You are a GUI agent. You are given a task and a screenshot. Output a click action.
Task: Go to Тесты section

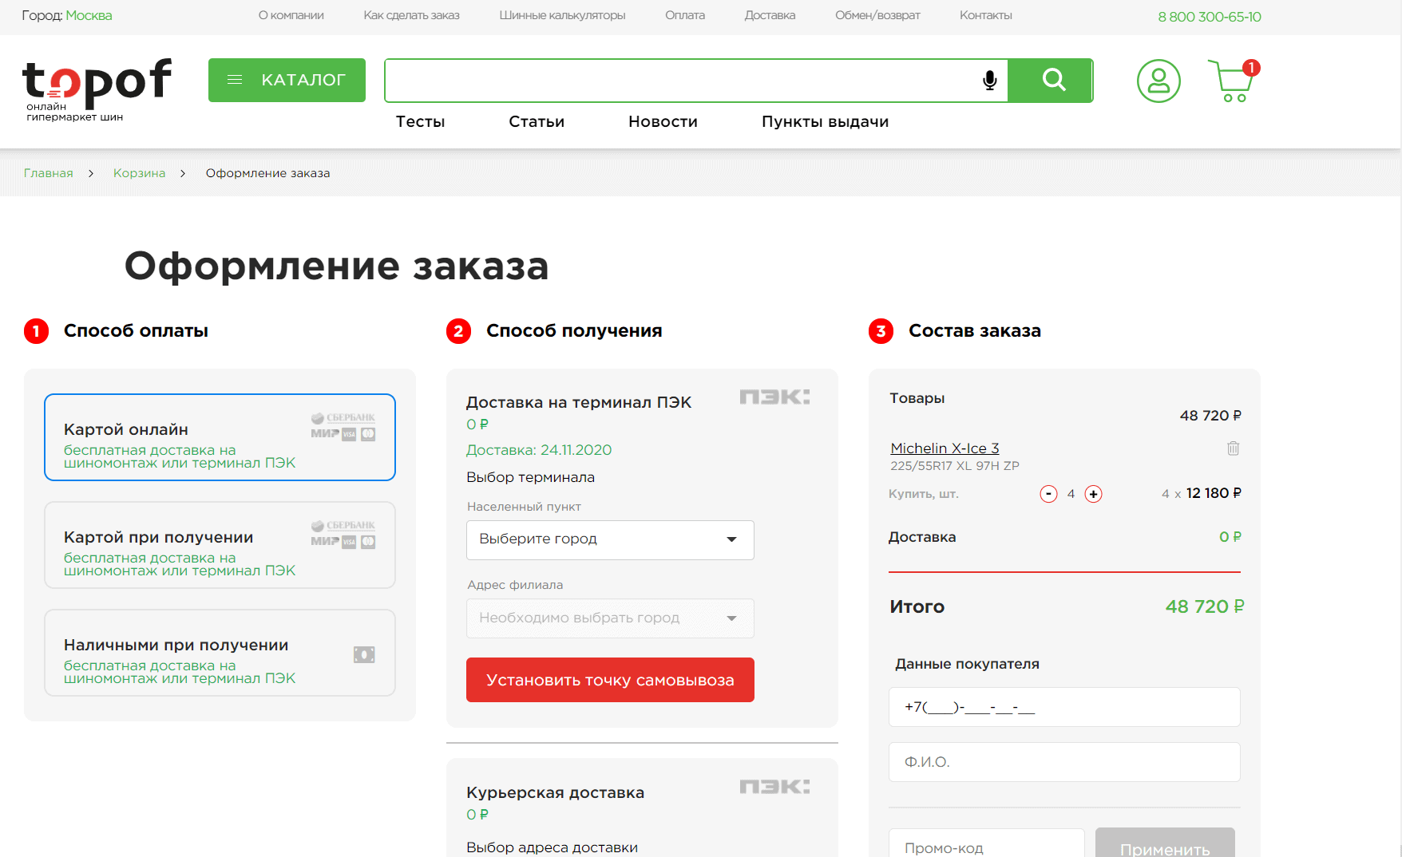(420, 121)
